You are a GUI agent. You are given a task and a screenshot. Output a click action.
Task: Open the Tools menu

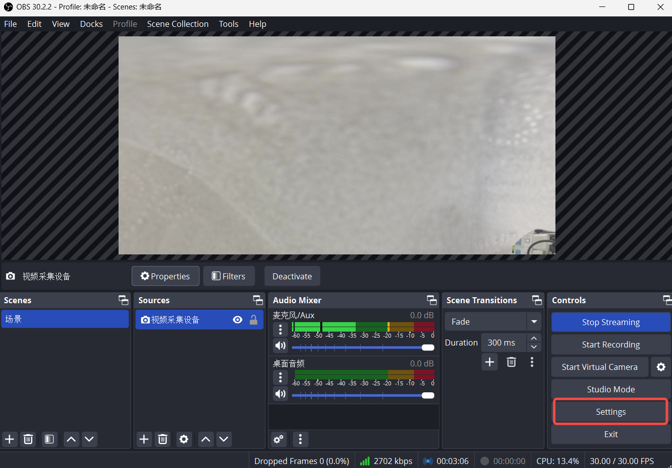point(228,23)
